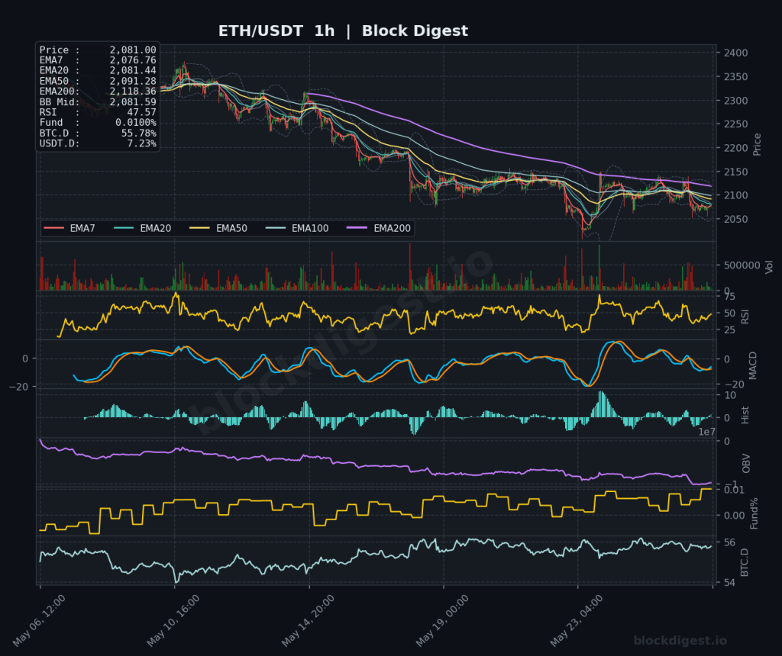Click the OBV axis label

coord(745,463)
